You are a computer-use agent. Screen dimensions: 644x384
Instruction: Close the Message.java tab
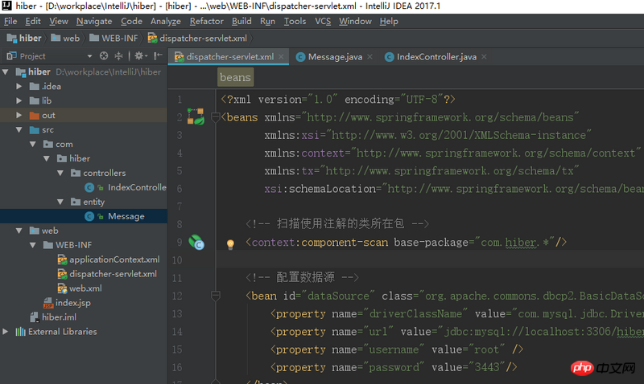[x=370, y=57]
